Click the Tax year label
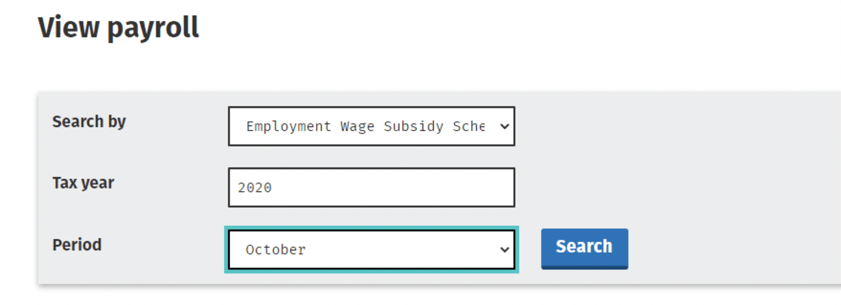This screenshot has height=305, width=841. coord(83,183)
